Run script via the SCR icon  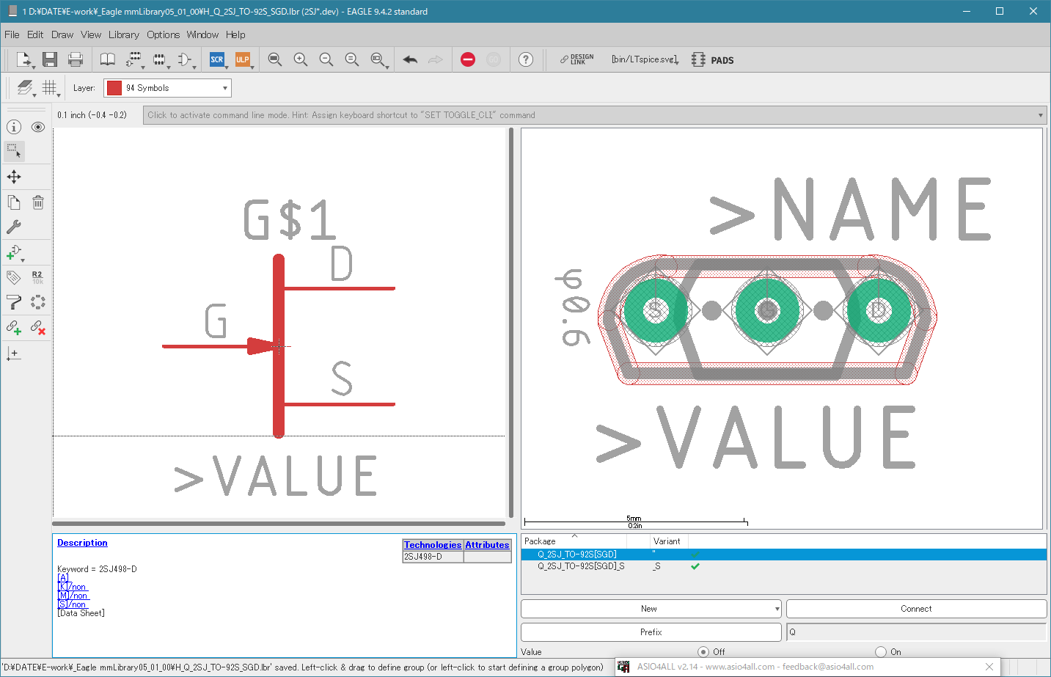pos(217,60)
